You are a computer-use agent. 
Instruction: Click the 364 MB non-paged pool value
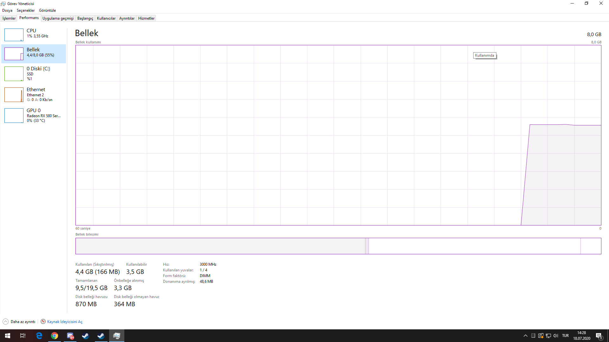(x=124, y=304)
